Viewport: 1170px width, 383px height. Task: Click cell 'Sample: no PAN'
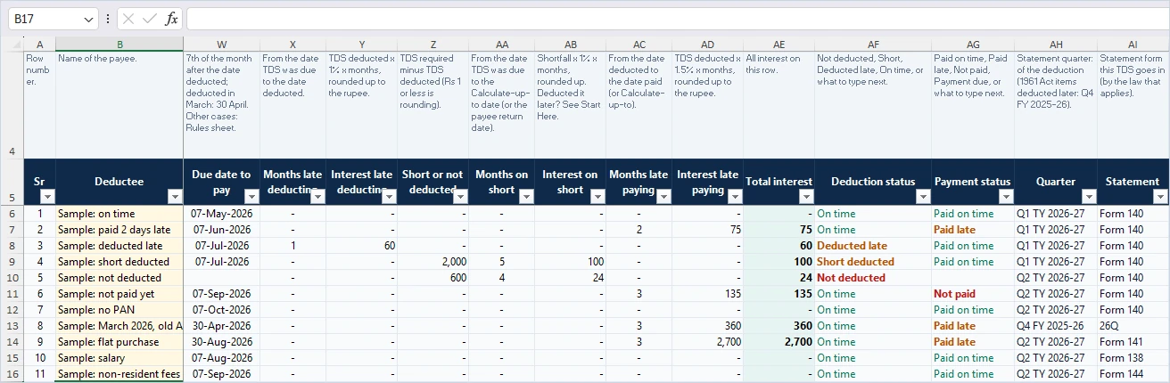[120, 310]
